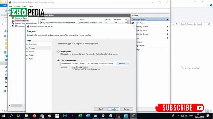Open Windows Security shield on taskbar
The width and height of the screenshot is (213, 119).
[x=103, y=116]
